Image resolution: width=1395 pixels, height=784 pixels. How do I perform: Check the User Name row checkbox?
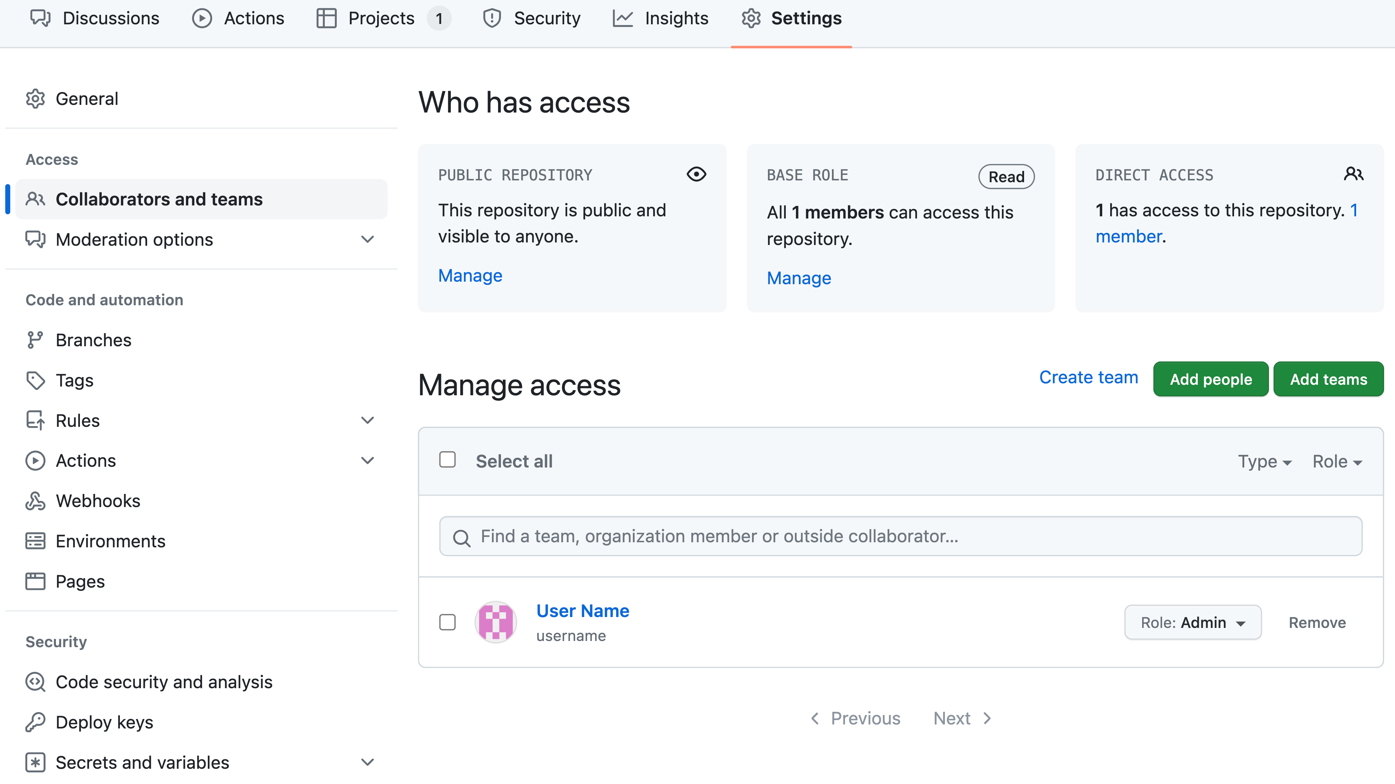(x=447, y=622)
